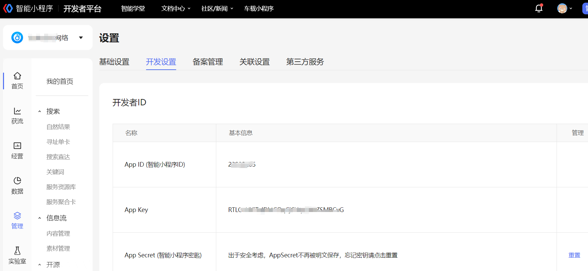This screenshot has height=271, width=588.
Task: Collapse the 搜索 menu group
Action: (40, 111)
